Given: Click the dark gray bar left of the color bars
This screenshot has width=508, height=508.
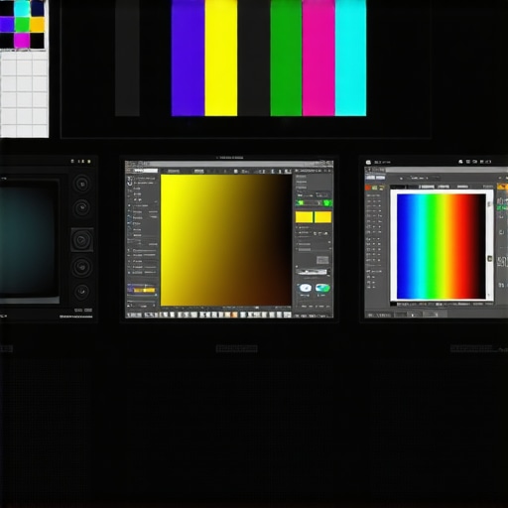Looking at the screenshot, I should [127, 58].
